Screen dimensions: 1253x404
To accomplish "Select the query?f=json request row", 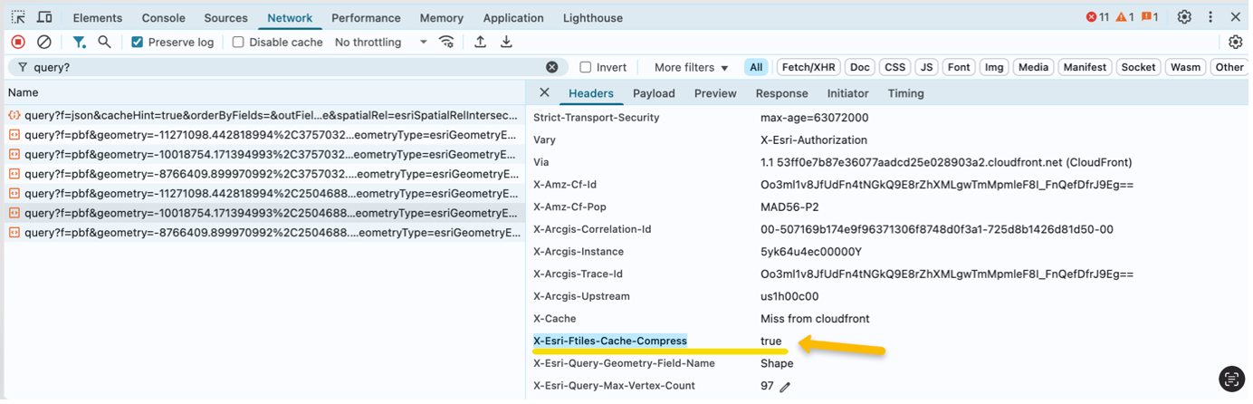I will 263,115.
